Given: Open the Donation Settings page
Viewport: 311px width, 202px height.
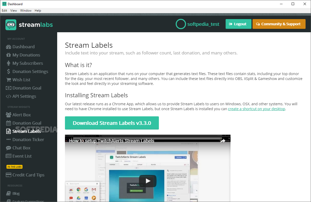Looking at the screenshot, I should pyautogui.click(x=30, y=71).
